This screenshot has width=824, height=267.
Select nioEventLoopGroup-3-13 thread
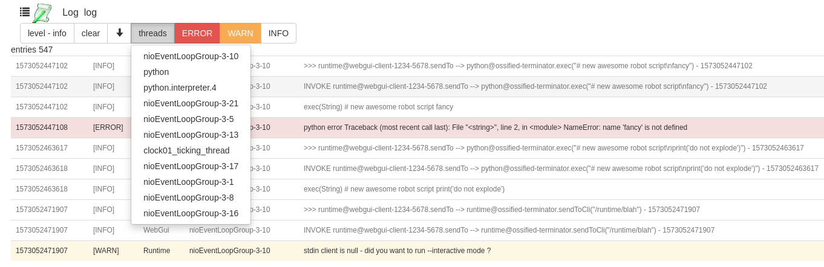191,135
